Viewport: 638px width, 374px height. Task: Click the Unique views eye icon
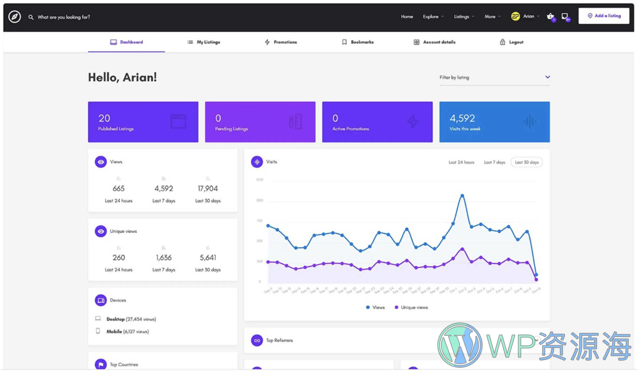coord(101,232)
